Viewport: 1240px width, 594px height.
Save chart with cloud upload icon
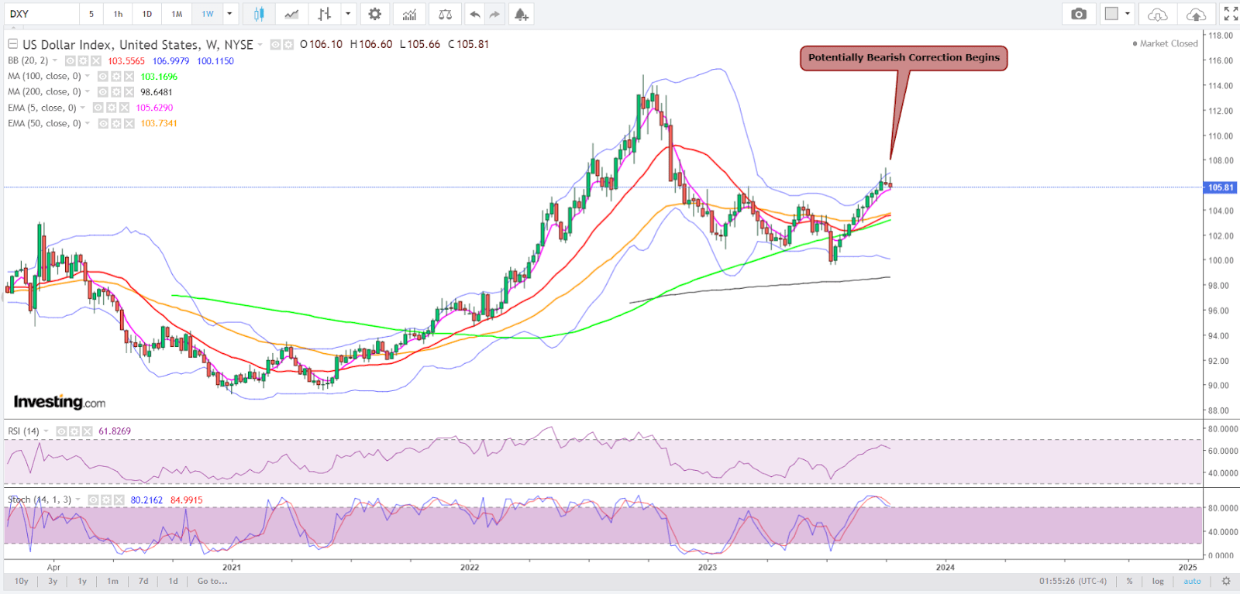pos(1196,14)
